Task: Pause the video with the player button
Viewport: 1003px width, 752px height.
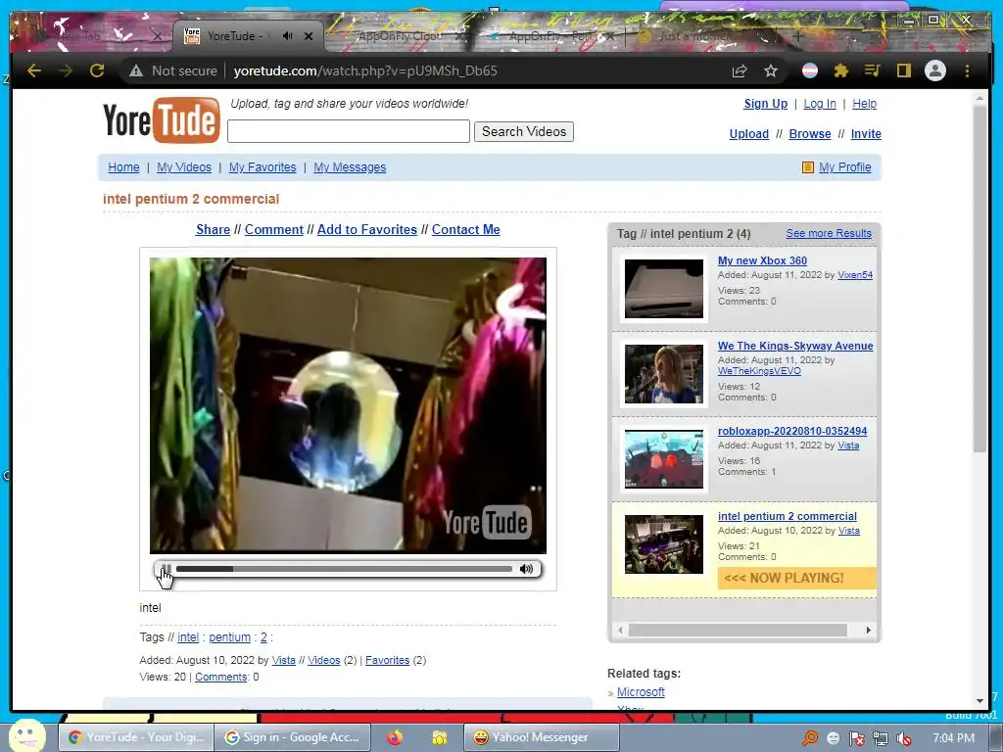Action: coord(165,569)
